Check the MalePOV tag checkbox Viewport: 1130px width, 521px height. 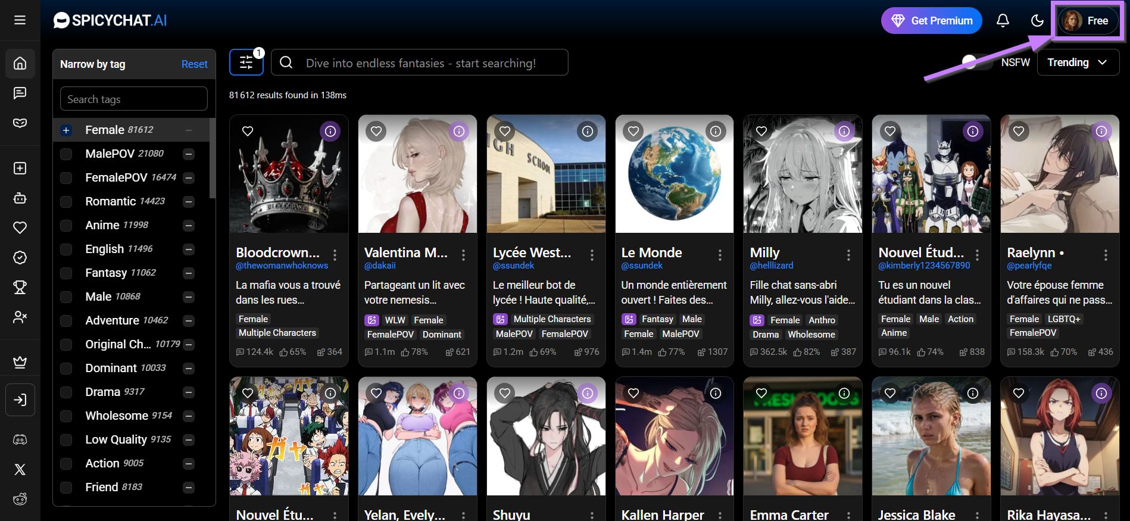coord(66,154)
